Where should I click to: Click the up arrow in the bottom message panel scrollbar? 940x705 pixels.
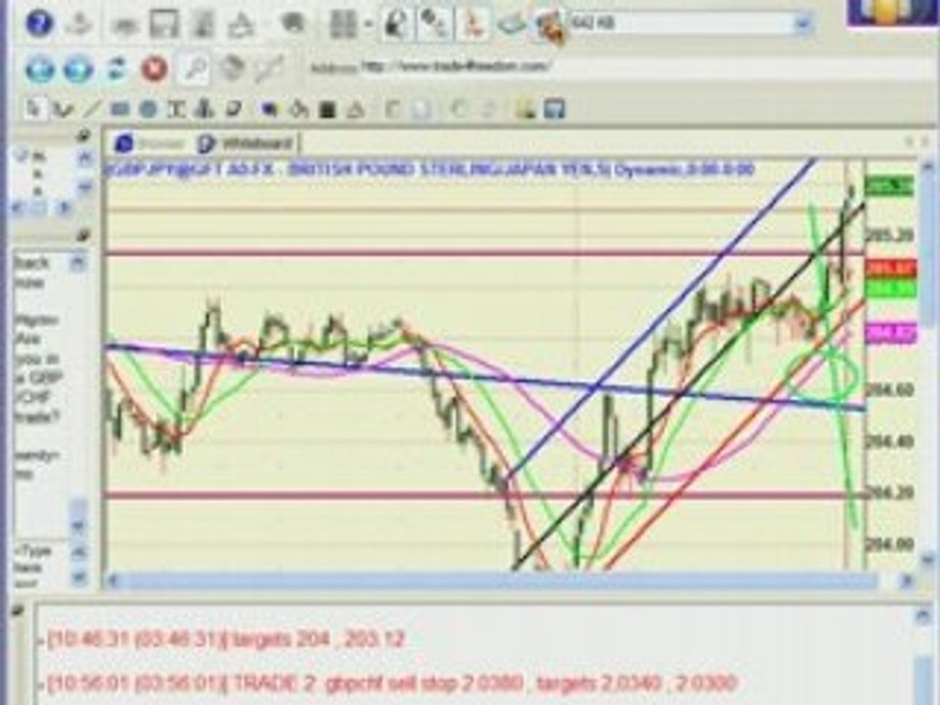922,616
